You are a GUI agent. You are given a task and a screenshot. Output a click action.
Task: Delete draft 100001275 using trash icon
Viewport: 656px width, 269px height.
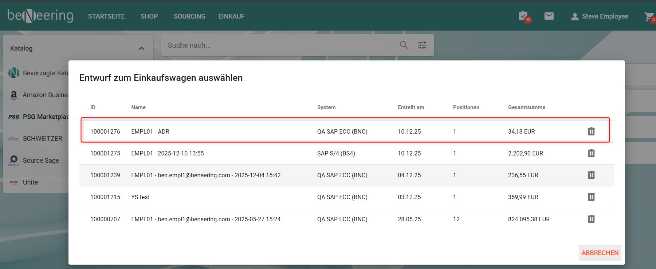[x=591, y=153]
